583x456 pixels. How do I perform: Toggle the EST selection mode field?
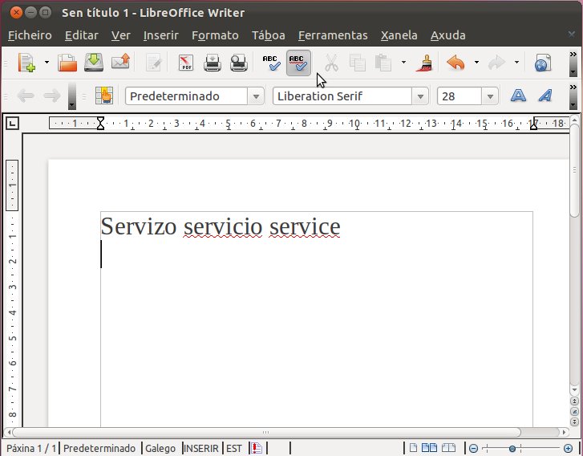coord(234,448)
